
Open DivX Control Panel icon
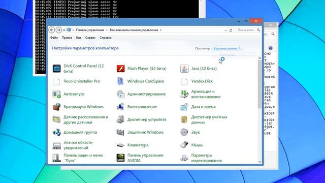pyautogui.click(x=56, y=69)
